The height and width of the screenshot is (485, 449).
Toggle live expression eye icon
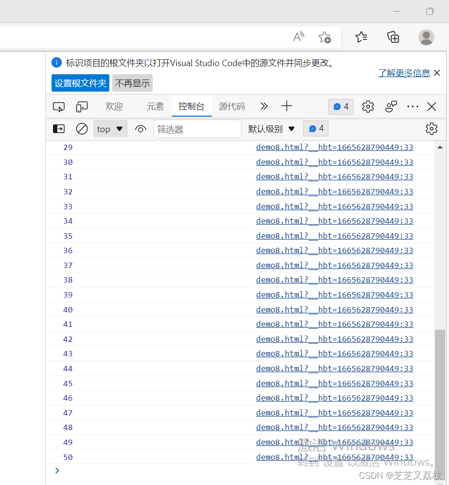[x=141, y=129]
